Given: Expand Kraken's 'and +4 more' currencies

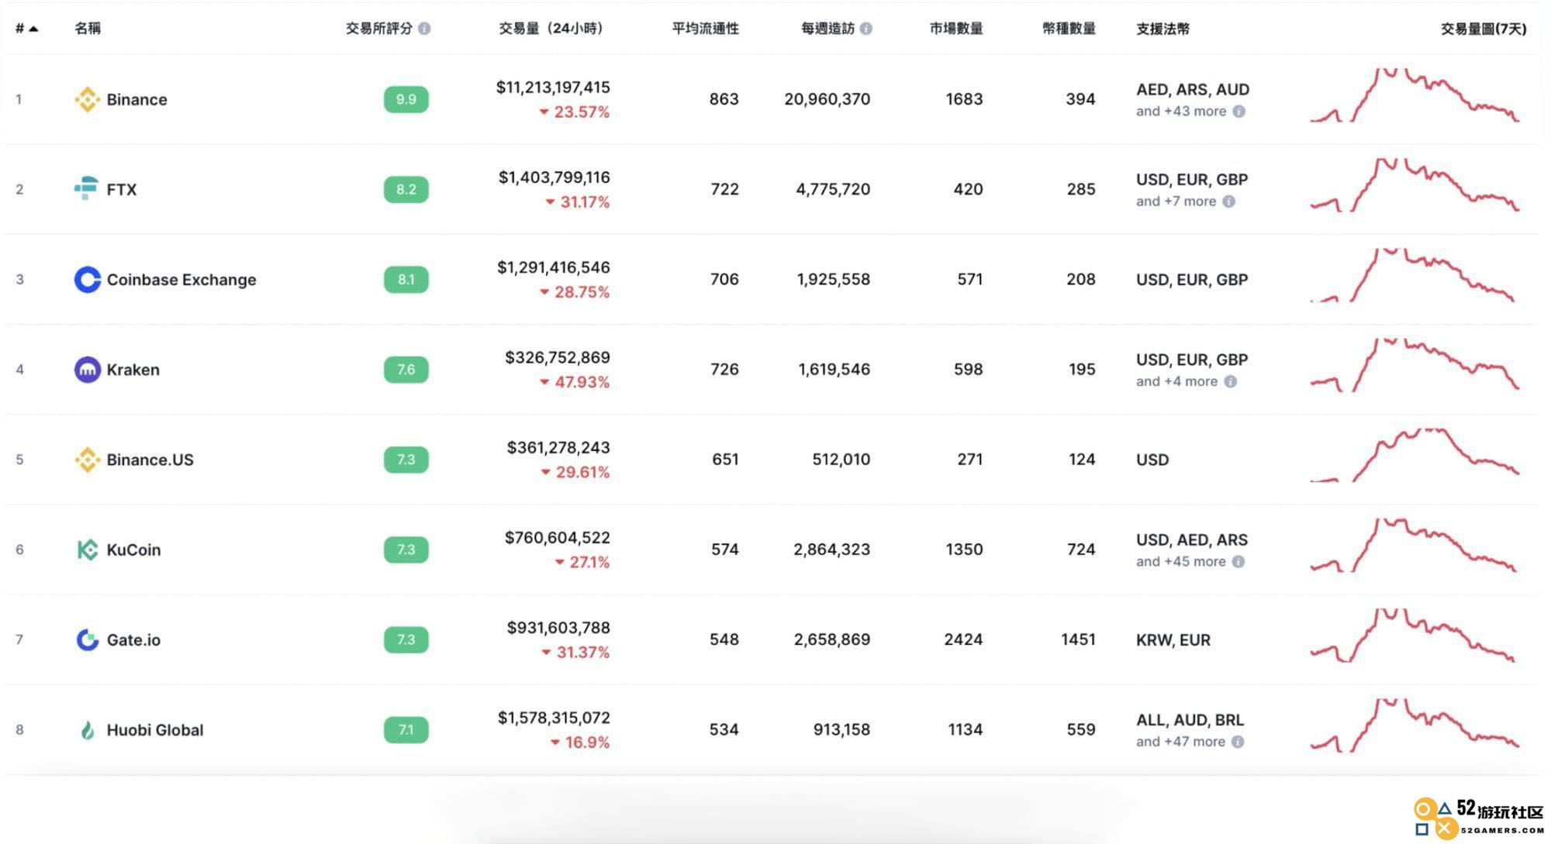Looking at the screenshot, I should [1176, 381].
